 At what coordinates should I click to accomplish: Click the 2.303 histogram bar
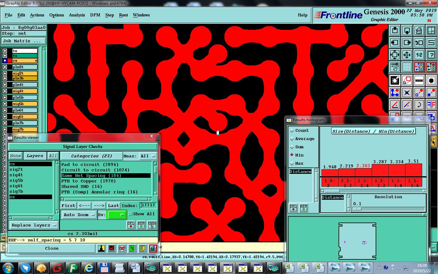(x=363, y=172)
